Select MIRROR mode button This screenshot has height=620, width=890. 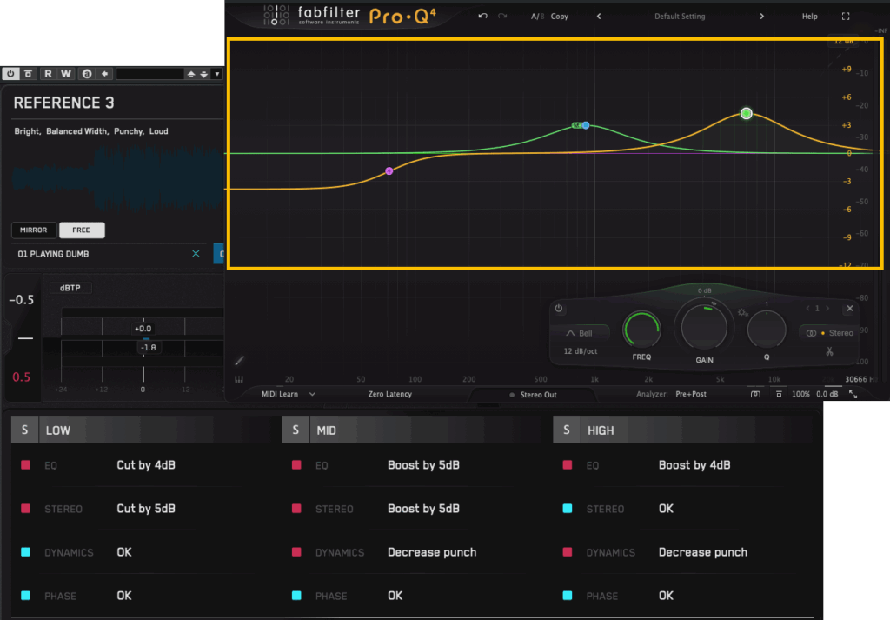[34, 230]
